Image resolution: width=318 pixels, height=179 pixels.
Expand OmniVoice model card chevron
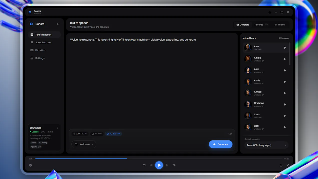(x=58, y=128)
